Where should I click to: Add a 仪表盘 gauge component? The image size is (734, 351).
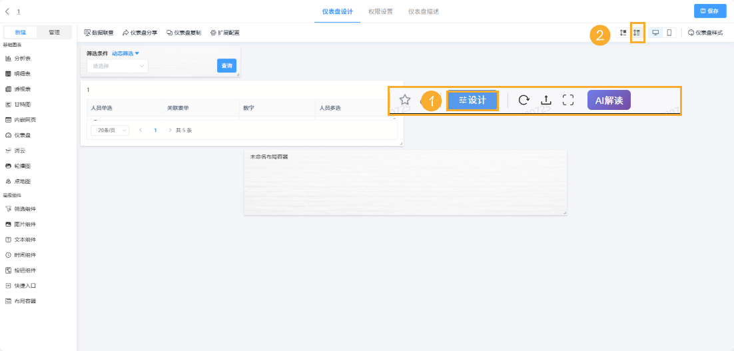click(x=18, y=135)
